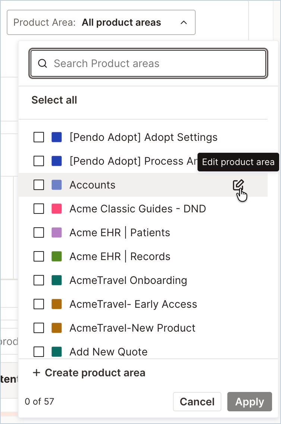Click the Acme Classic Guides - DND label
Viewport: 281px width, 424px height.
(x=138, y=209)
